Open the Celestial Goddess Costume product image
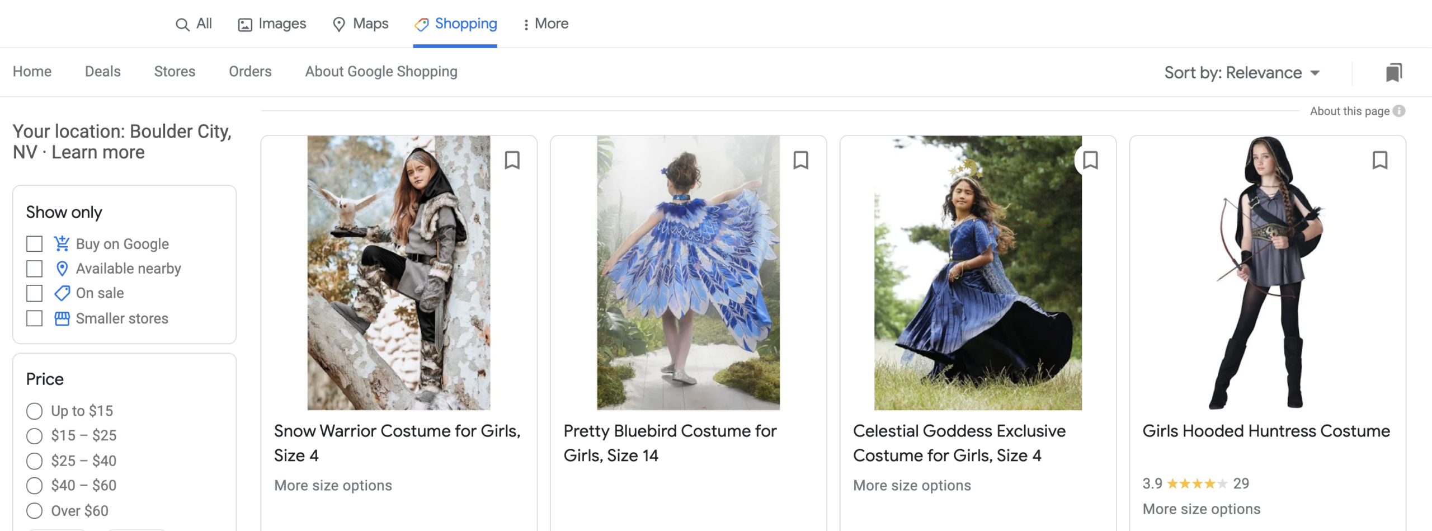Image resolution: width=1432 pixels, height=531 pixels. tap(978, 272)
